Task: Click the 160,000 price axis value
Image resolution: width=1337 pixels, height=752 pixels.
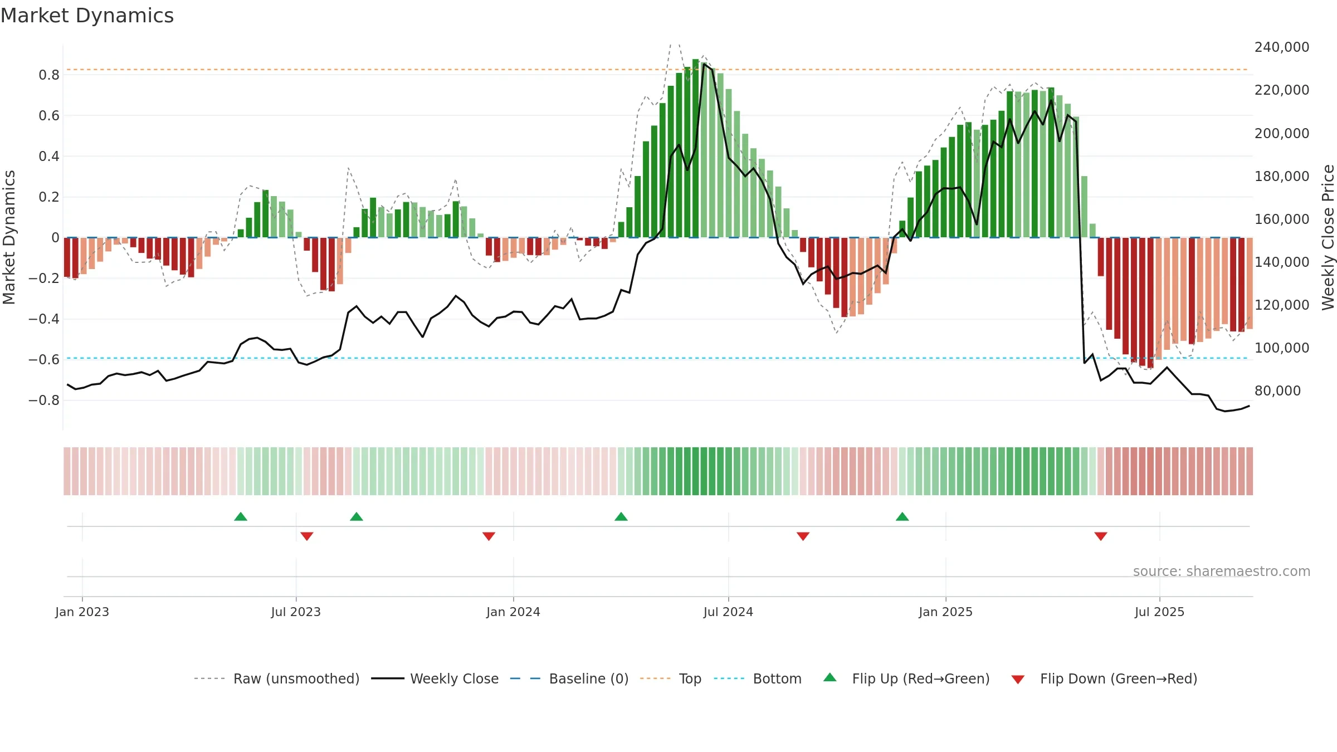Action: click(x=1282, y=219)
